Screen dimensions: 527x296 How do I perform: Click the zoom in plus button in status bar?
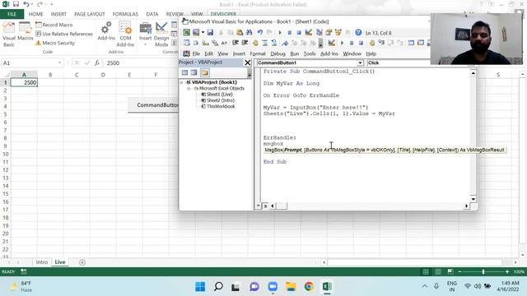(507, 271)
